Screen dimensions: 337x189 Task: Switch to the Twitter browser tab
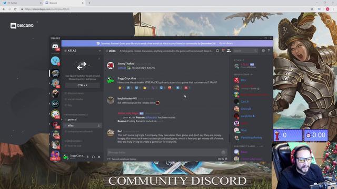[x=23, y=3]
